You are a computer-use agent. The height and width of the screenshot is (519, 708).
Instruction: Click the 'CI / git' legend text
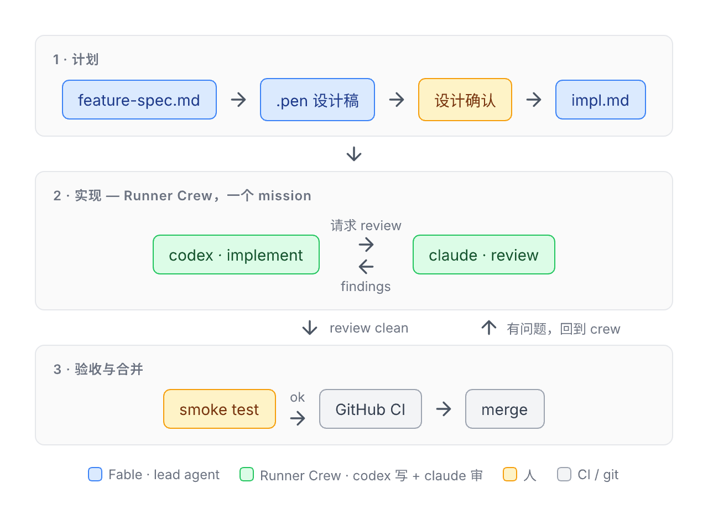(598, 475)
